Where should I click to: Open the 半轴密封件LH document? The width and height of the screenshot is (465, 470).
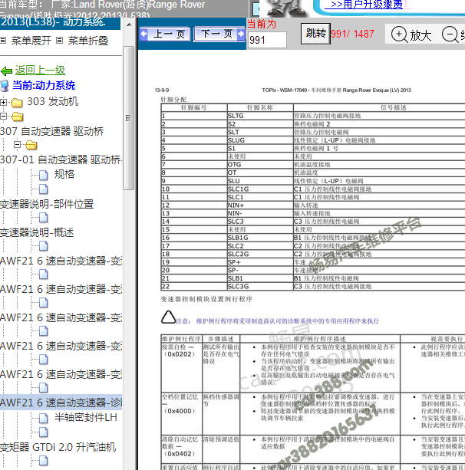pos(86,417)
